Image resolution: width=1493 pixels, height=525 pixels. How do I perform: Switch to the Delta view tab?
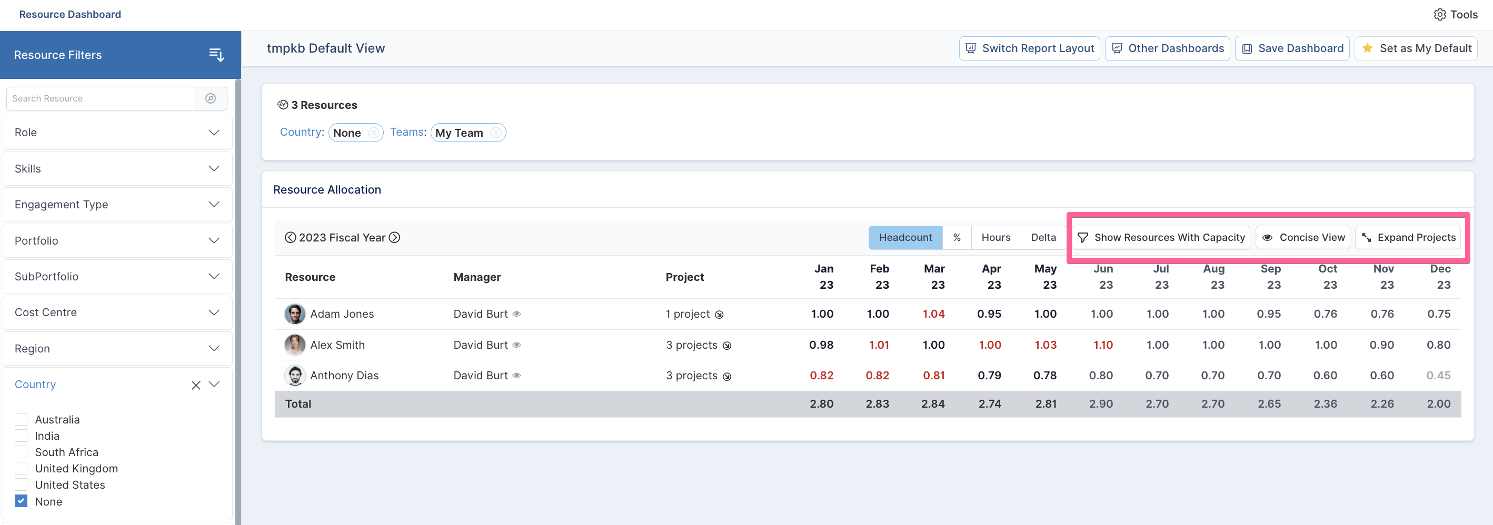[x=1043, y=237]
